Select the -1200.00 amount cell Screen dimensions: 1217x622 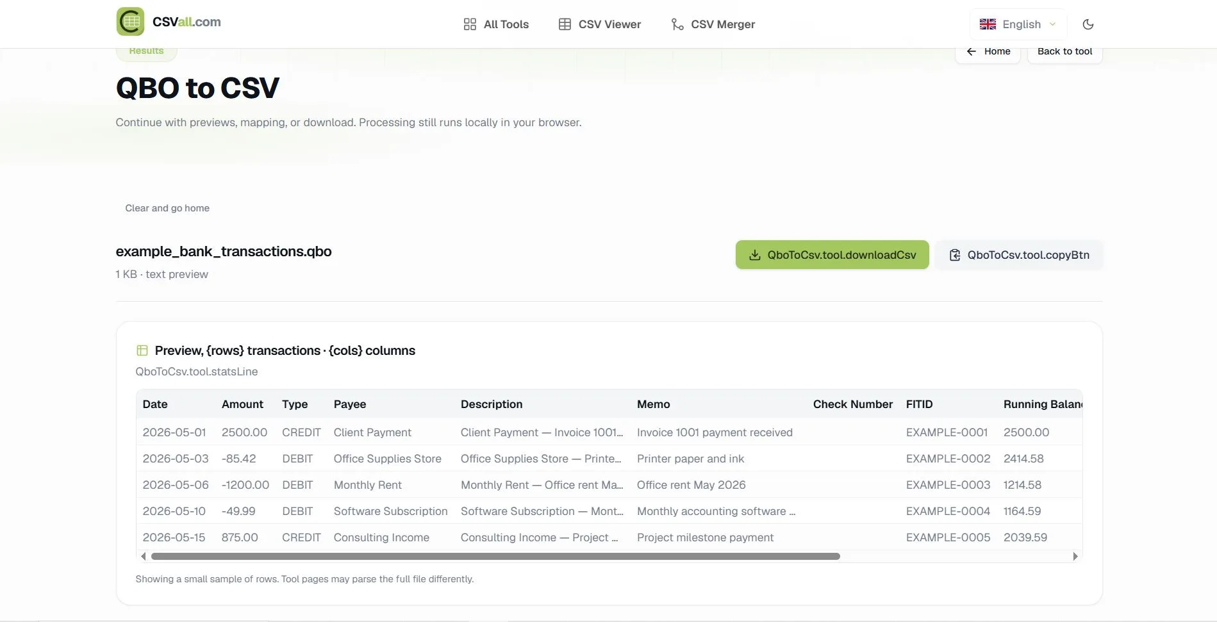[x=245, y=485]
